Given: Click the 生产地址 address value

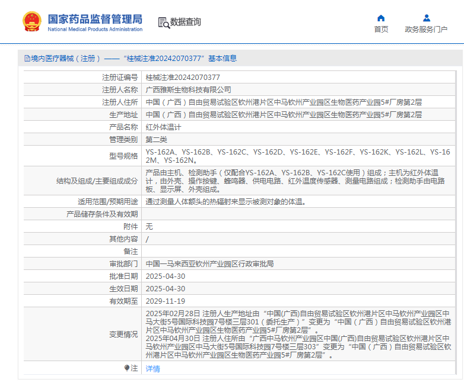Looking at the screenshot, I should [x=284, y=115].
